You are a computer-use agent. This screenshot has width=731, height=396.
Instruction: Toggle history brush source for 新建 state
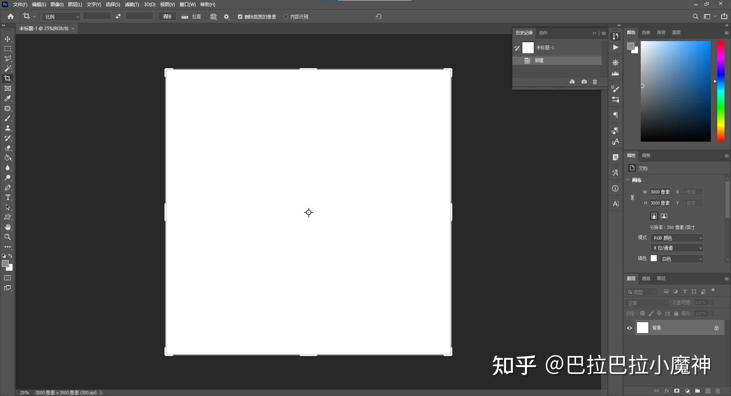517,61
